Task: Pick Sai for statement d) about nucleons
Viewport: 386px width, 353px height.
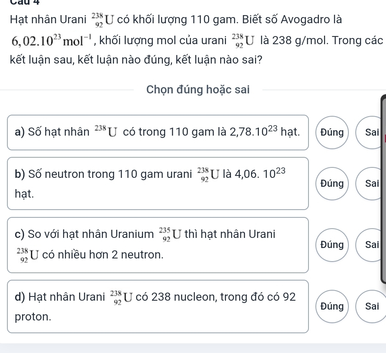Action: point(372,307)
